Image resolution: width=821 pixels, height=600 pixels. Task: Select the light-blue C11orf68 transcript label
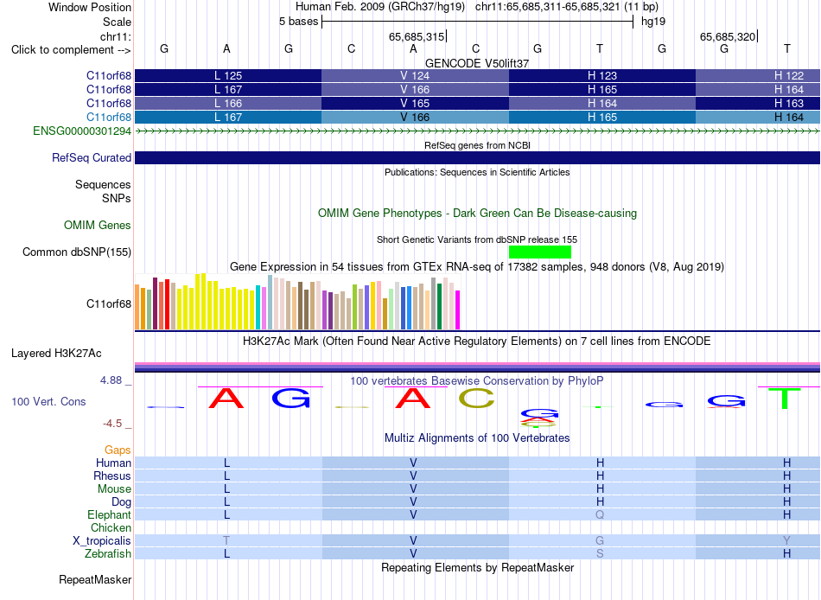tap(108, 117)
